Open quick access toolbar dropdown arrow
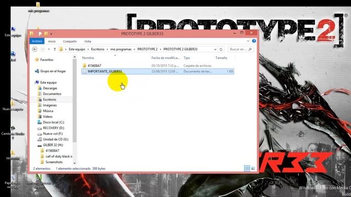The image size is (351, 197). click(x=51, y=34)
